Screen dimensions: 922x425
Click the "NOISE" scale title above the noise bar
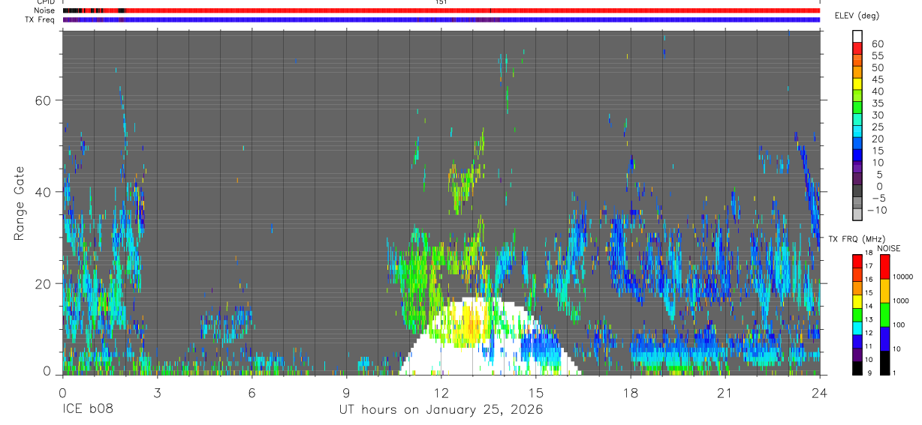pyautogui.click(x=888, y=248)
